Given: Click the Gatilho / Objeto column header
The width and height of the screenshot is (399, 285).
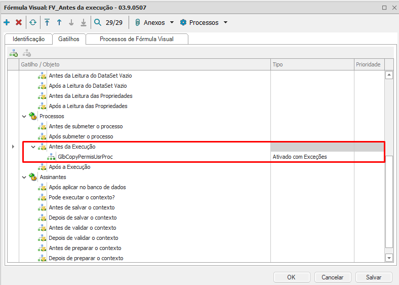Looking at the screenshot, I should coord(145,64).
